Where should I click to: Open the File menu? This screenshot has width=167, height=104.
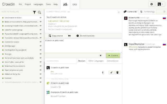click(20, 4)
